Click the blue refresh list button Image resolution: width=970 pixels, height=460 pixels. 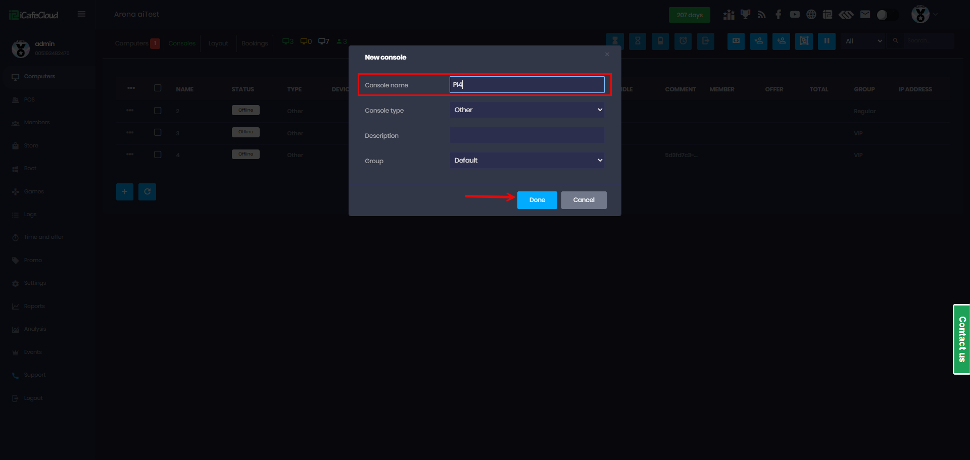click(148, 192)
